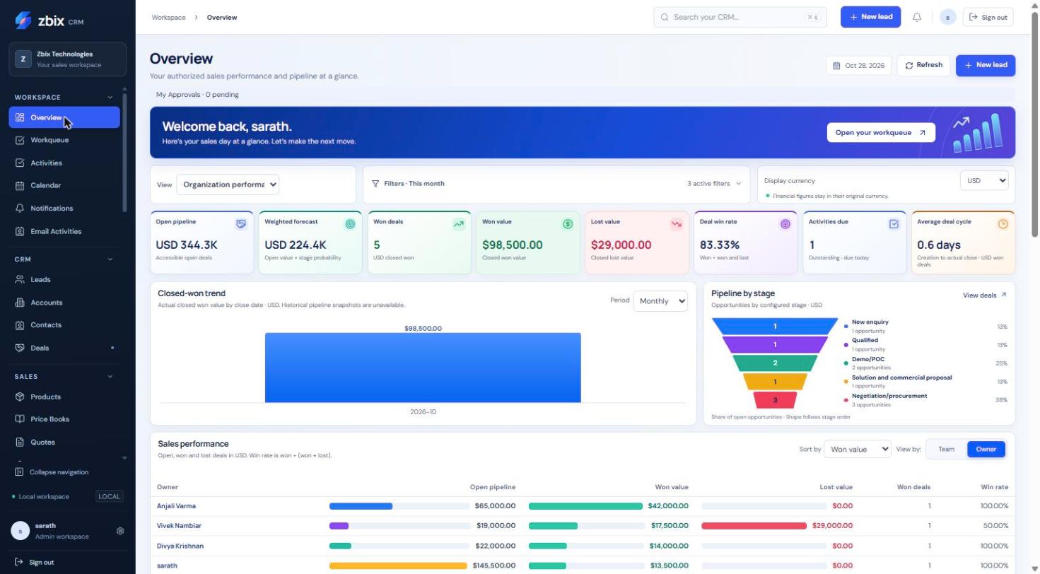The width and height of the screenshot is (1040, 574).
Task: Collapse the SALES sidebar section
Action: click(x=110, y=377)
